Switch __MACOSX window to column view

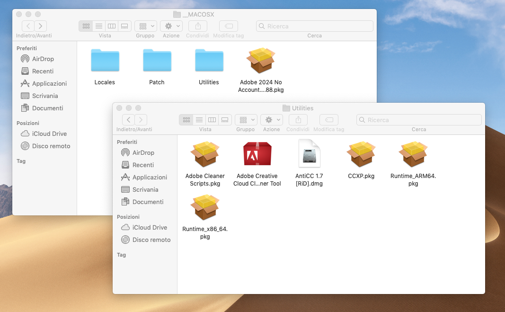coord(112,26)
